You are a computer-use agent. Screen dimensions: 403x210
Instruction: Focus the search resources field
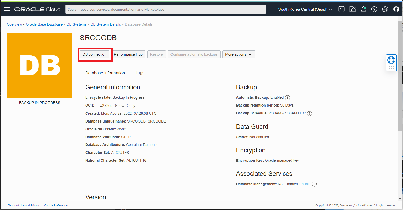166,9
